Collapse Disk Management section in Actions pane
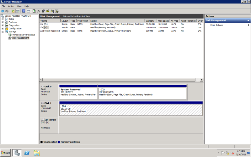The image size is (251, 157). (x=248, y=20)
